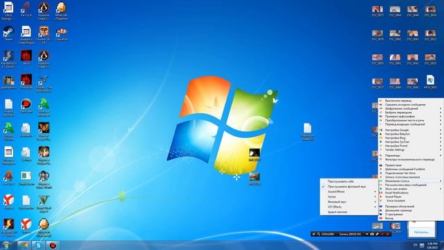The image size is (444, 250).
Task: Toggle 'Выключить перевод' menu option
Action: click(411, 101)
